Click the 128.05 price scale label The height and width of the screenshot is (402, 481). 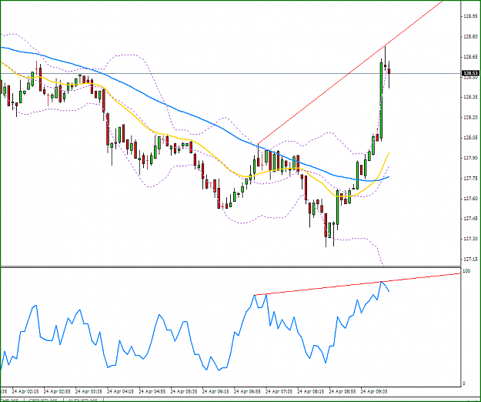coord(470,138)
